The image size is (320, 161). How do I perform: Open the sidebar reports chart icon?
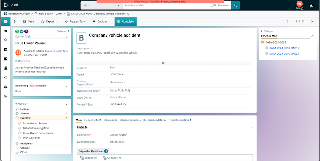(6, 49)
